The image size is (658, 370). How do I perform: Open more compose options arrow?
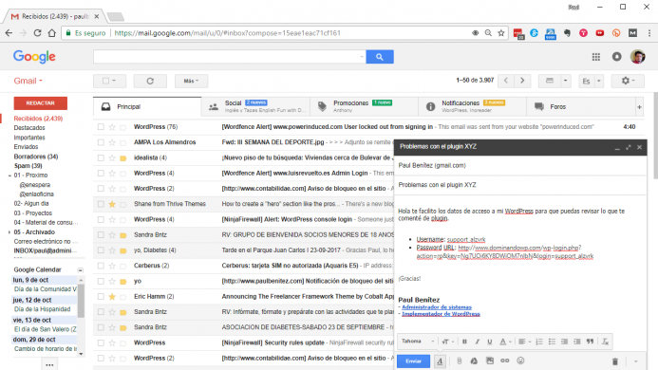(636, 361)
